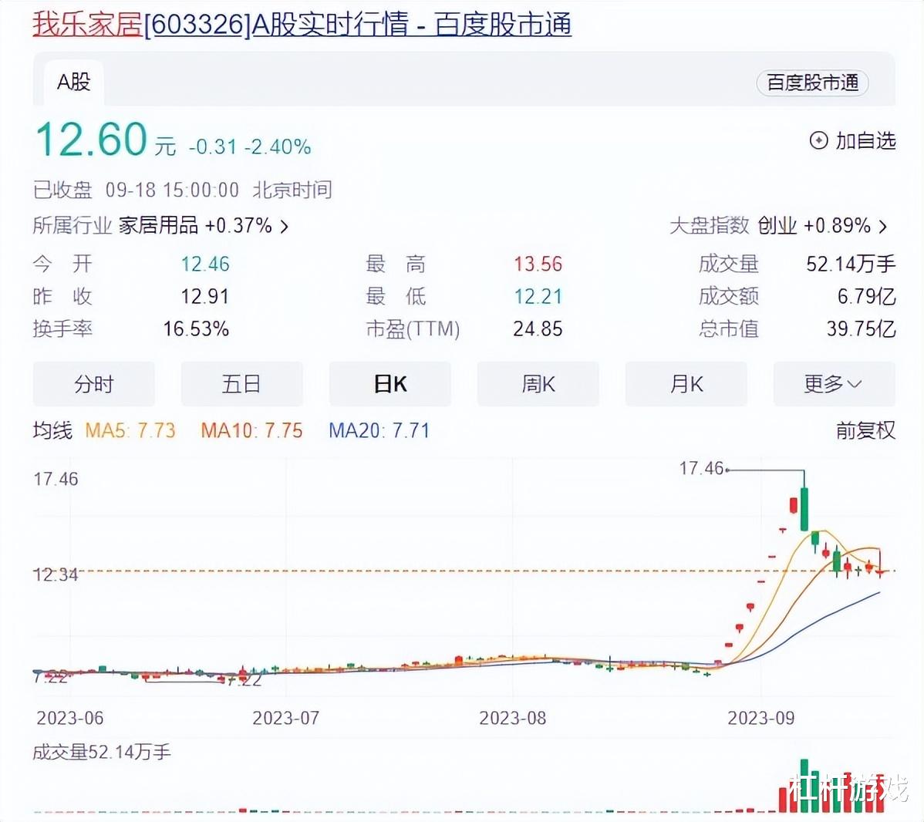Switch to the 月K chart tab
924x822 pixels.
tap(686, 384)
